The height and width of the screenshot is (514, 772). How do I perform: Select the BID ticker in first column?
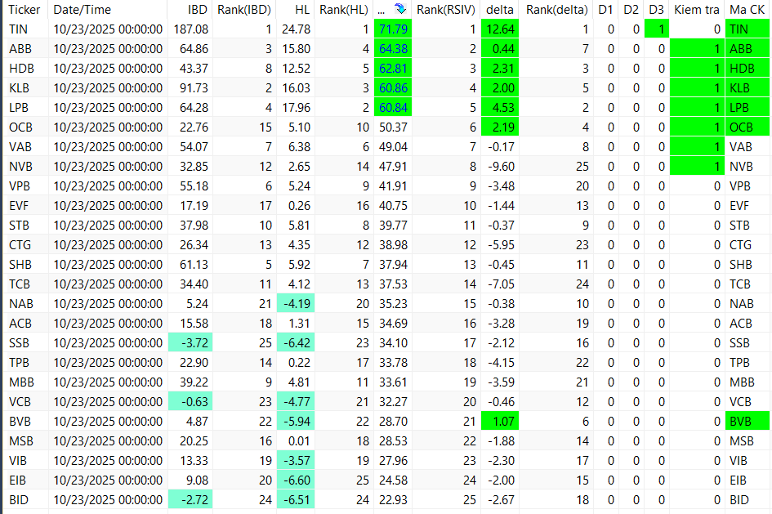point(19,500)
